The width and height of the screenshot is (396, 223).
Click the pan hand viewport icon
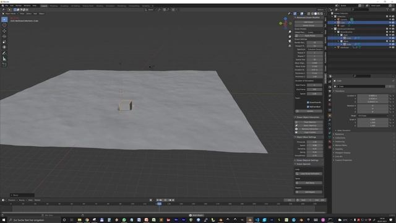point(290,37)
